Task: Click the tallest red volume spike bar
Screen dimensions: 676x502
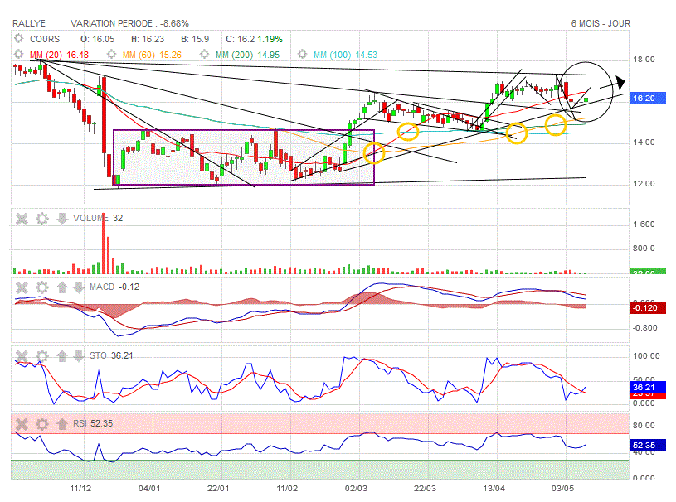Action: point(104,244)
